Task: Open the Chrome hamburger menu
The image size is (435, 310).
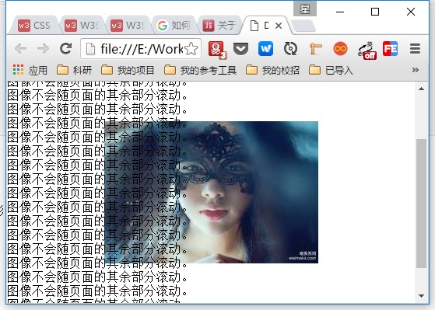Action: pos(415,49)
